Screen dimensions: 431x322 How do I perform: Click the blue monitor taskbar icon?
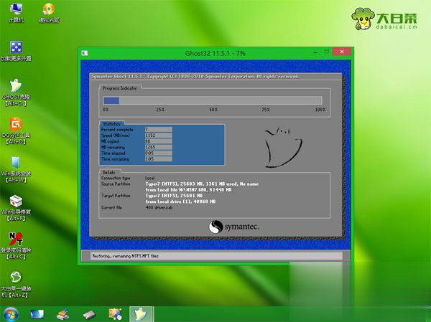pyautogui.click(x=37, y=315)
